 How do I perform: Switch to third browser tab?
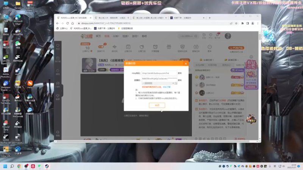pyautogui.click(x=149, y=18)
